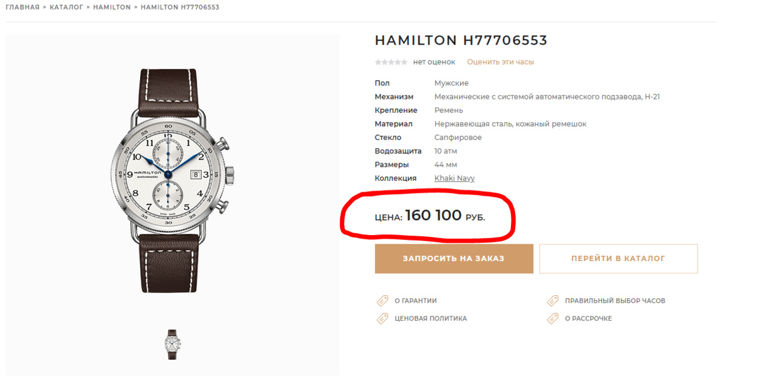Click the rating stars under the title
The width and height of the screenshot is (773, 381).
tap(391, 62)
